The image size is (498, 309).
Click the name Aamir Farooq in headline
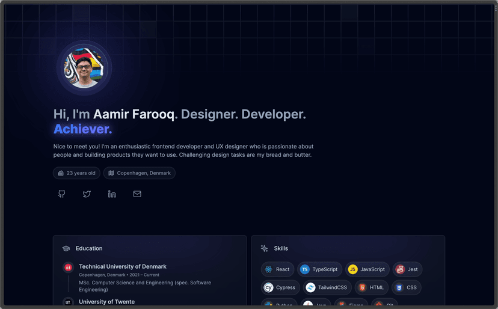coord(134,114)
